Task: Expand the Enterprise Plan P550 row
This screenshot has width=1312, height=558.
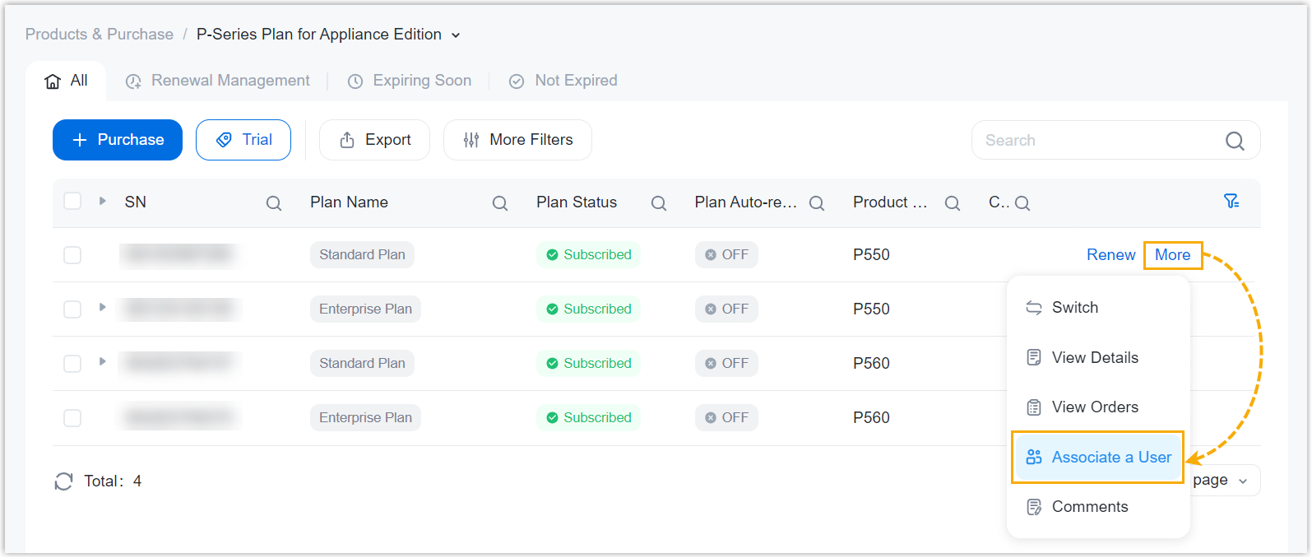Action: [x=102, y=307]
